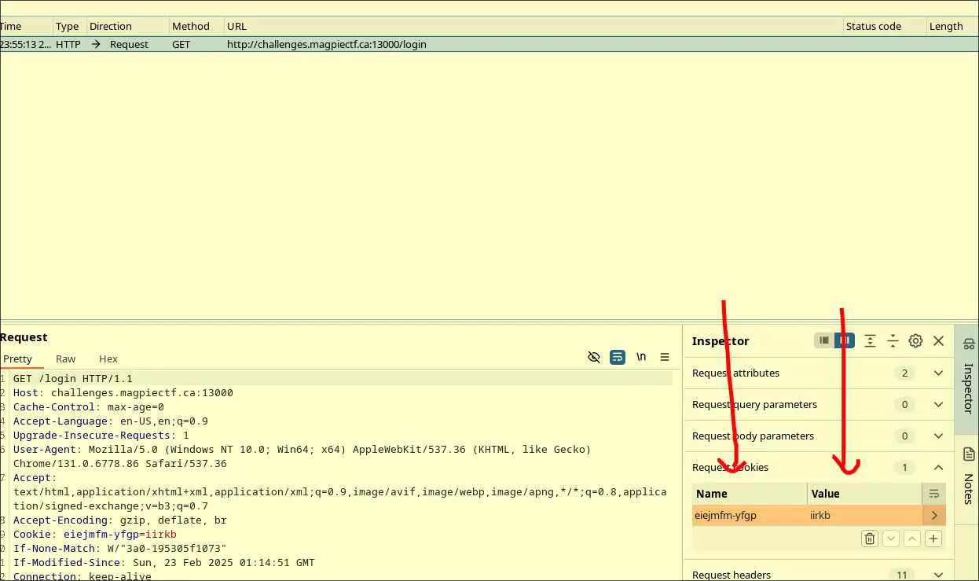Toggle hidden non-printable characters eye icon
This screenshot has height=581, width=979.
click(594, 357)
